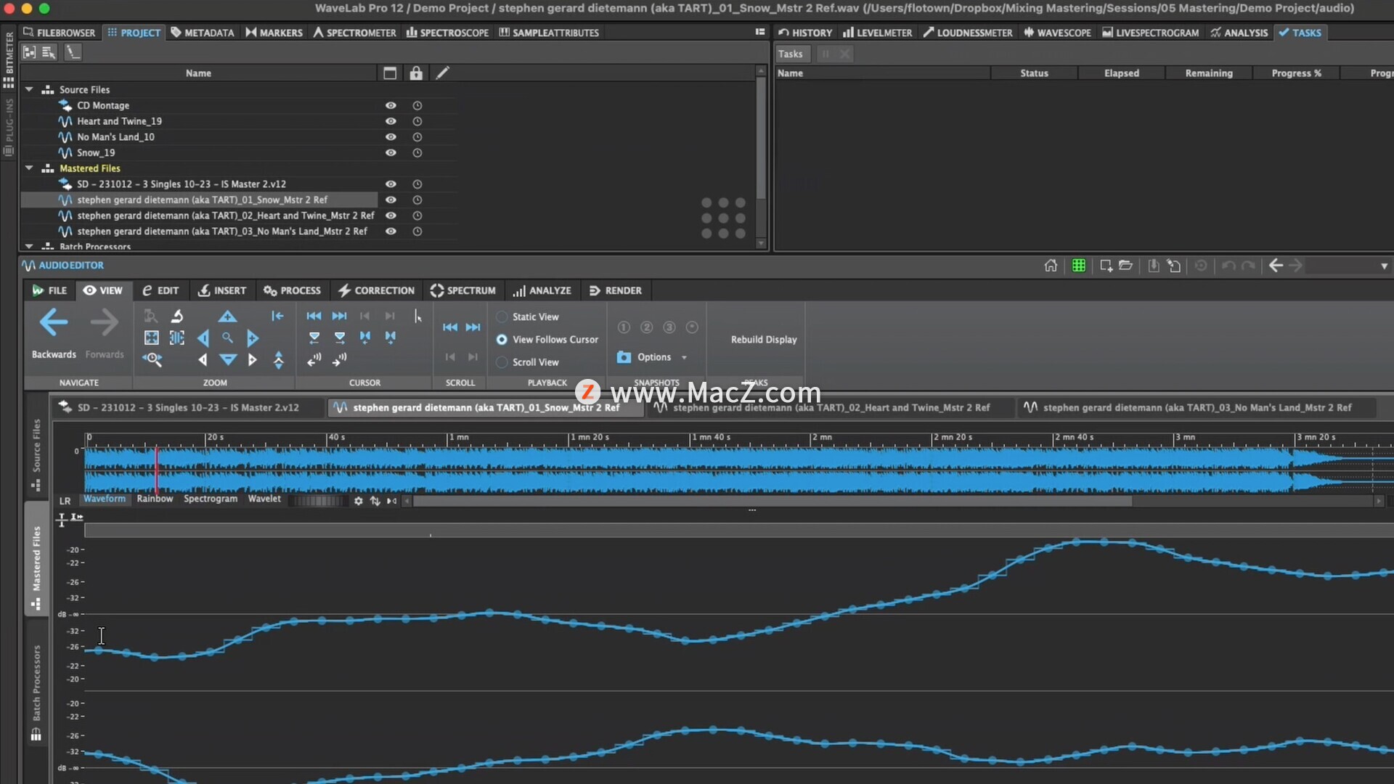Switch display mode to Wavelet
The image size is (1394, 784).
point(264,499)
